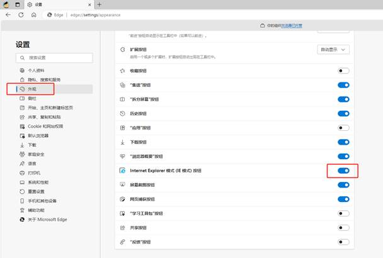Expand the 扩展按钮 自动显示 dropdown
The height and width of the screenshot is (258, 383).
tap(334, 49)
